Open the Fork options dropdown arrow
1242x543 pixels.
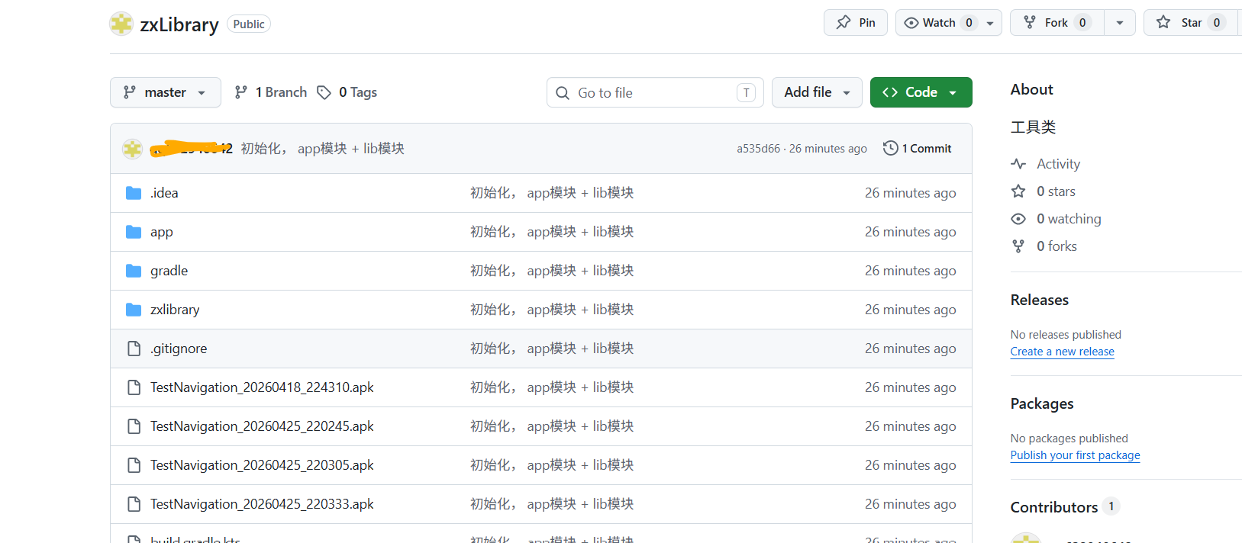point(1120,23)
